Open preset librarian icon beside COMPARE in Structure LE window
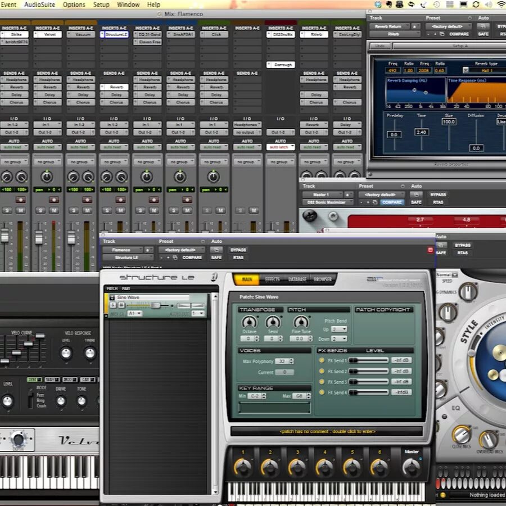The image size is (506, 506). pyautogui.click(x=175, y=257)
